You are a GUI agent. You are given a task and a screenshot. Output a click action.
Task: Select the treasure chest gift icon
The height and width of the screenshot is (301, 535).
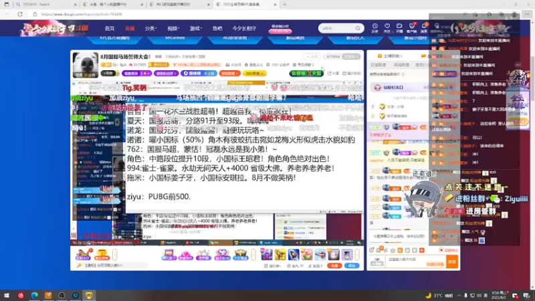pyautogui.click(x=241, y=255)
